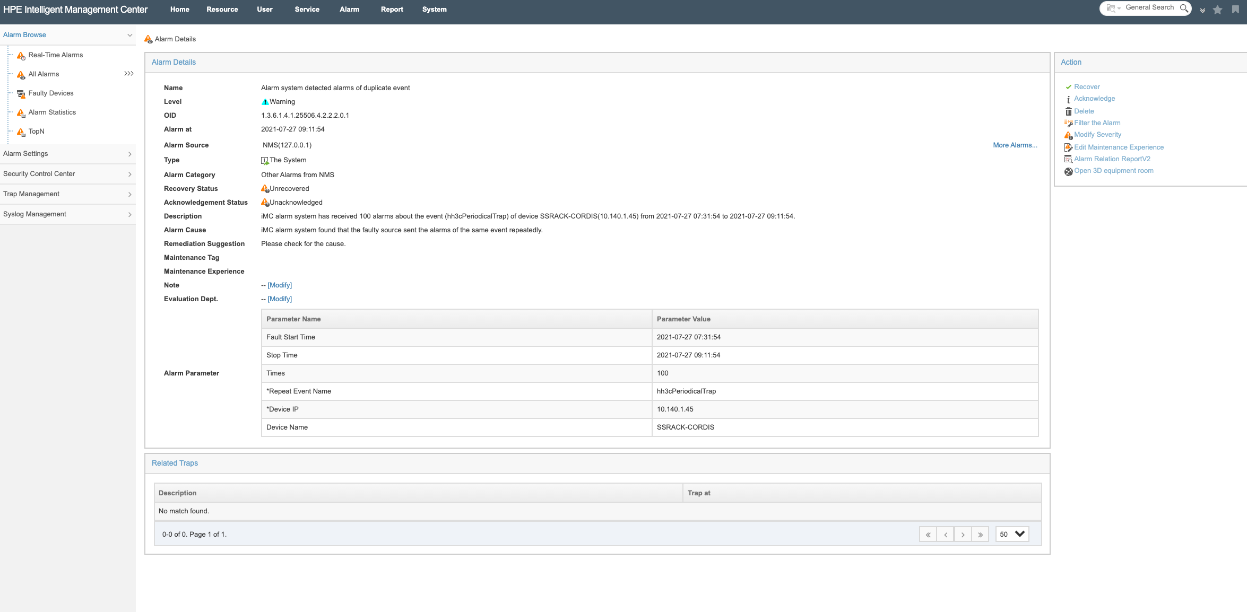This screenshot has height=612, width=1247.
Task: Click the General Search input field
Action: 1150,7
